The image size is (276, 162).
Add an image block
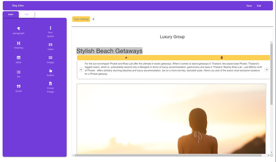point(50,58)
